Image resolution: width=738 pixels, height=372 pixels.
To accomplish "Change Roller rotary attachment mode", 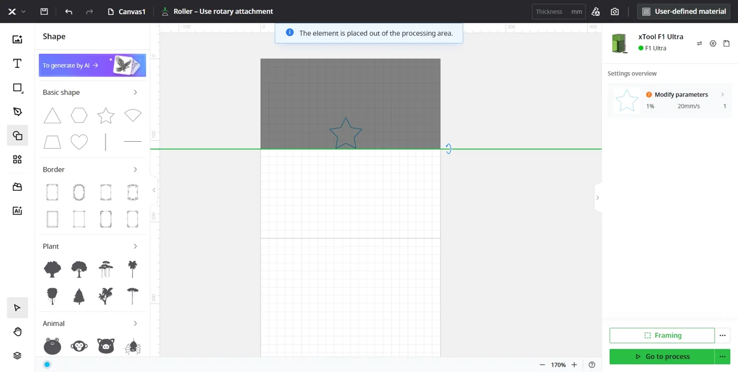I will pyautogui.click(x=217, y=11).
